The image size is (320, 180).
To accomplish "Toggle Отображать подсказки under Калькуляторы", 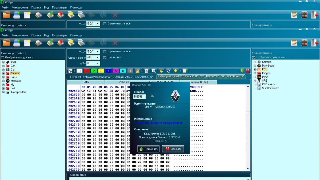I will click(254, 57).
